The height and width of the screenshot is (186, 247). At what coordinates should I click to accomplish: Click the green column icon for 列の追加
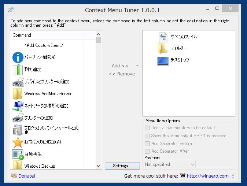click(18, 70)
